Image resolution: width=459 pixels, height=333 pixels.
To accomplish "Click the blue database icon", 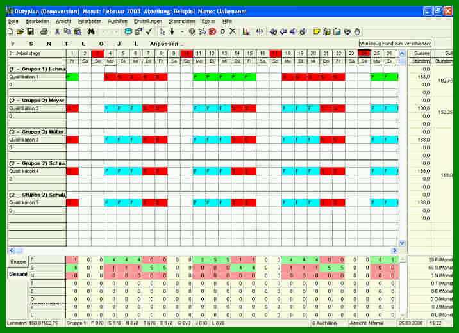I will [128, 31].
